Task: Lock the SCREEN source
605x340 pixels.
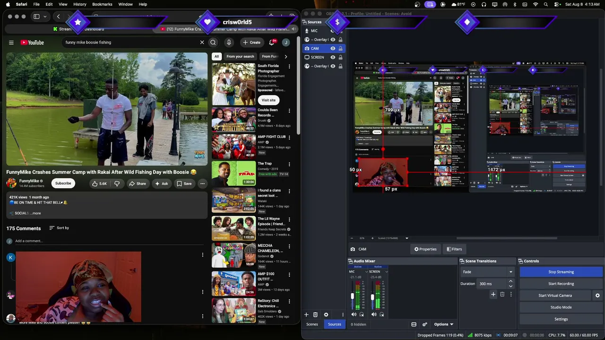Action: 340,57
